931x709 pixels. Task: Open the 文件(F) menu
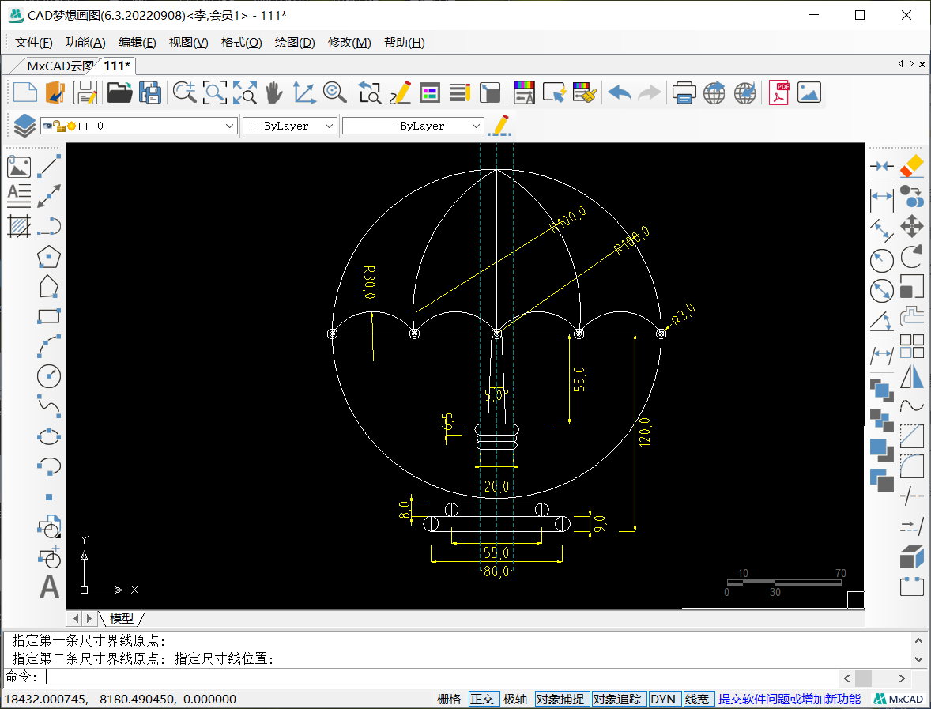(x=34, y=42)
